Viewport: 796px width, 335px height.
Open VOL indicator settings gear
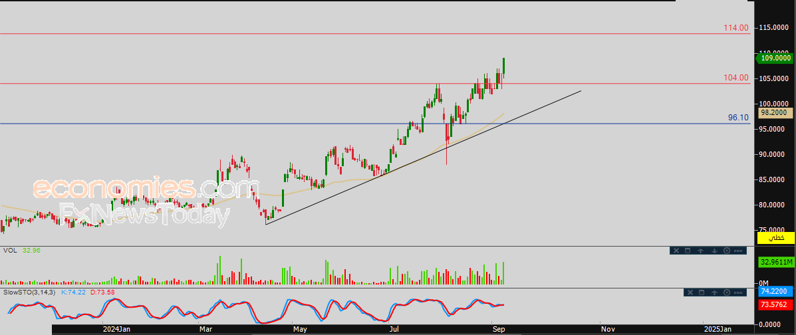[x=726, y=250]
